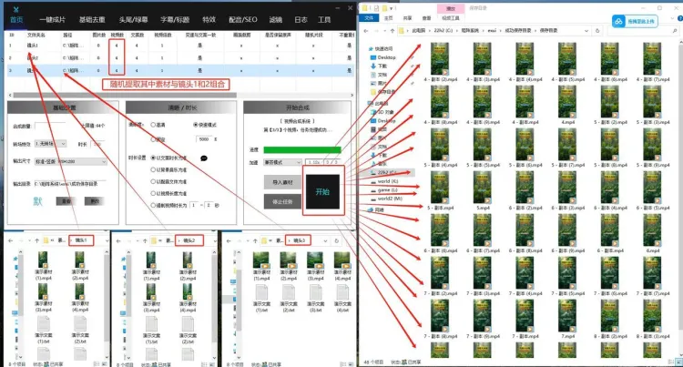Click the back arrow in the 保存目录 Explorer window

pos(366,31)
